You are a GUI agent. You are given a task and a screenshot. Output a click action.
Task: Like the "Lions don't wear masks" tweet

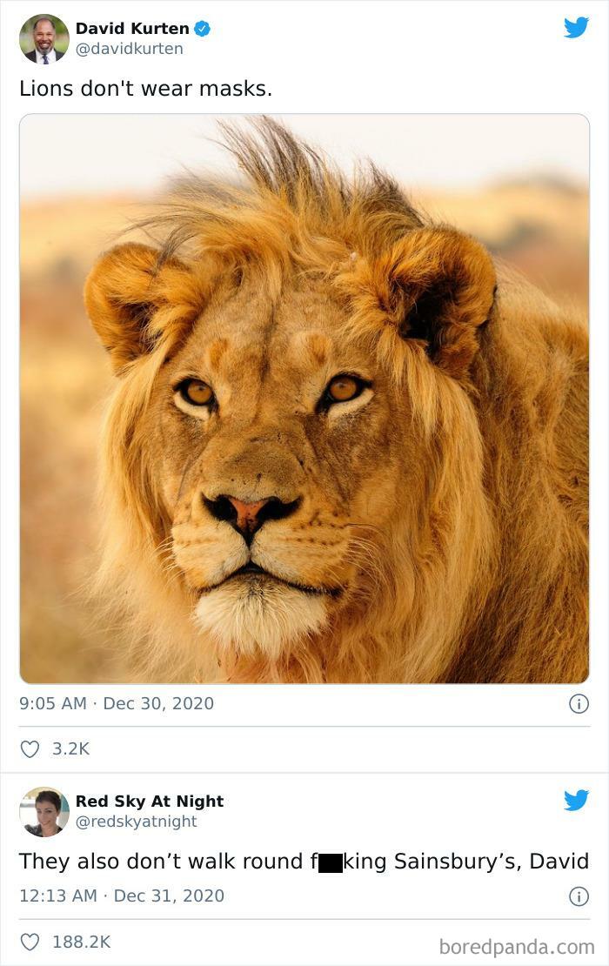tap(30, 748)
